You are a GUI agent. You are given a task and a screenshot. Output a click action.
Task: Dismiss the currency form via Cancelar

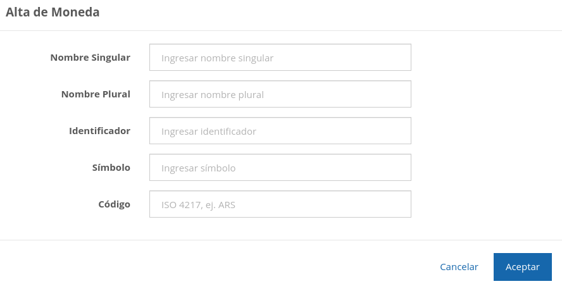click(x=459, y=267)
